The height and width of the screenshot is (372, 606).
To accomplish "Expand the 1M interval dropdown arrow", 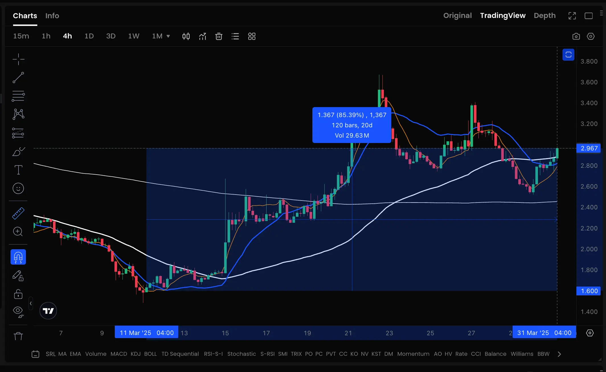I will (168, 36).
